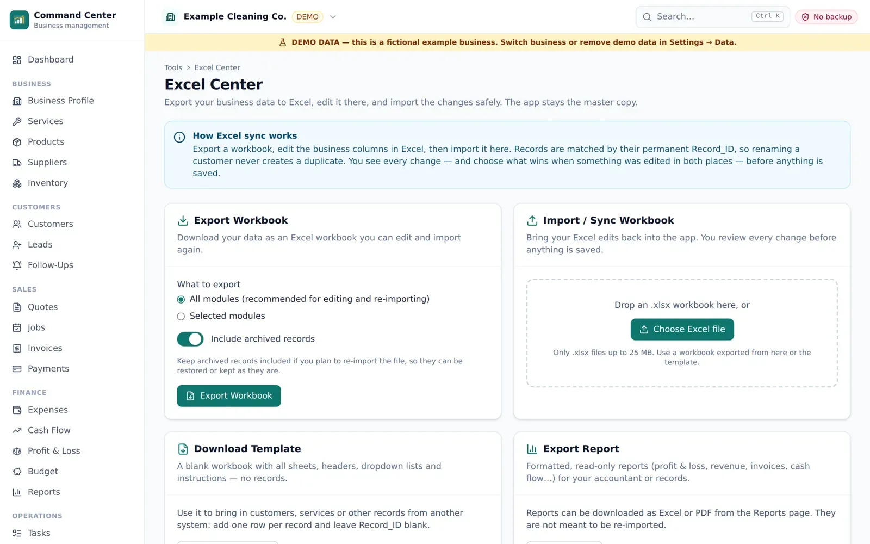The image size is (870, 544).
Task: Click the Tasks checklist icon
Action: (x=17, y=534)
